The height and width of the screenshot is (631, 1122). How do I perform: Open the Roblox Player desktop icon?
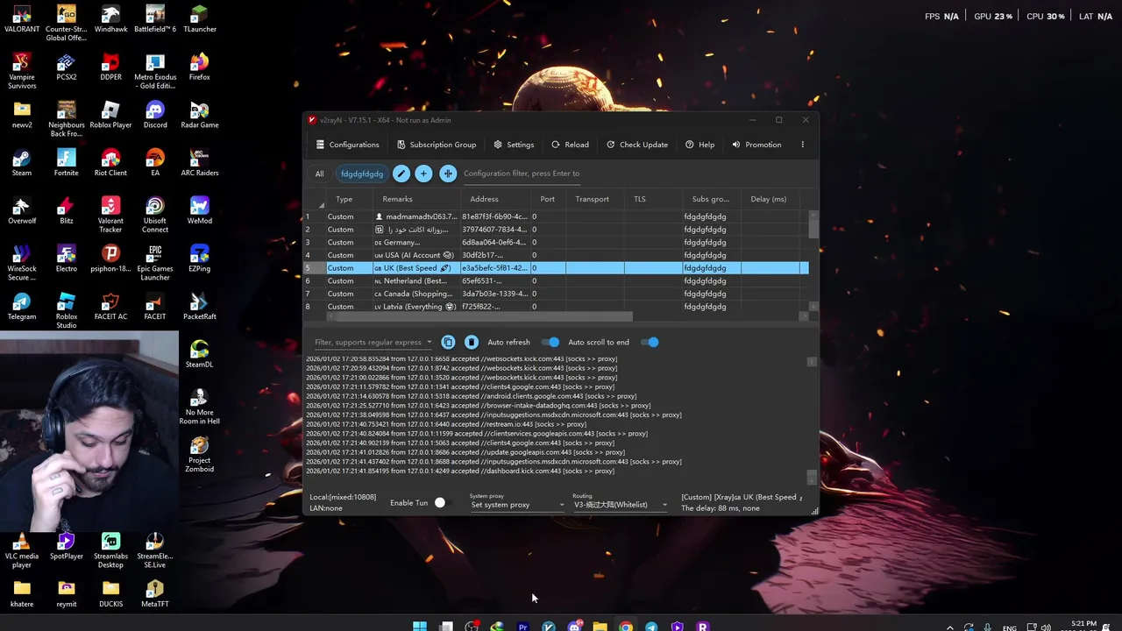tap(110, 115)
